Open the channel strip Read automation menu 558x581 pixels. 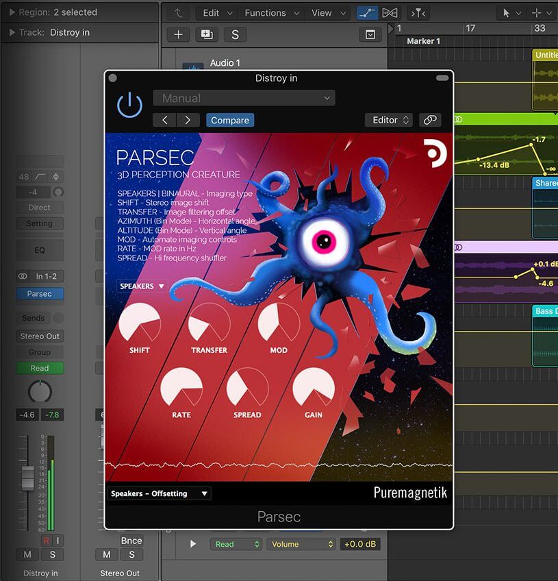click(40, 369)
